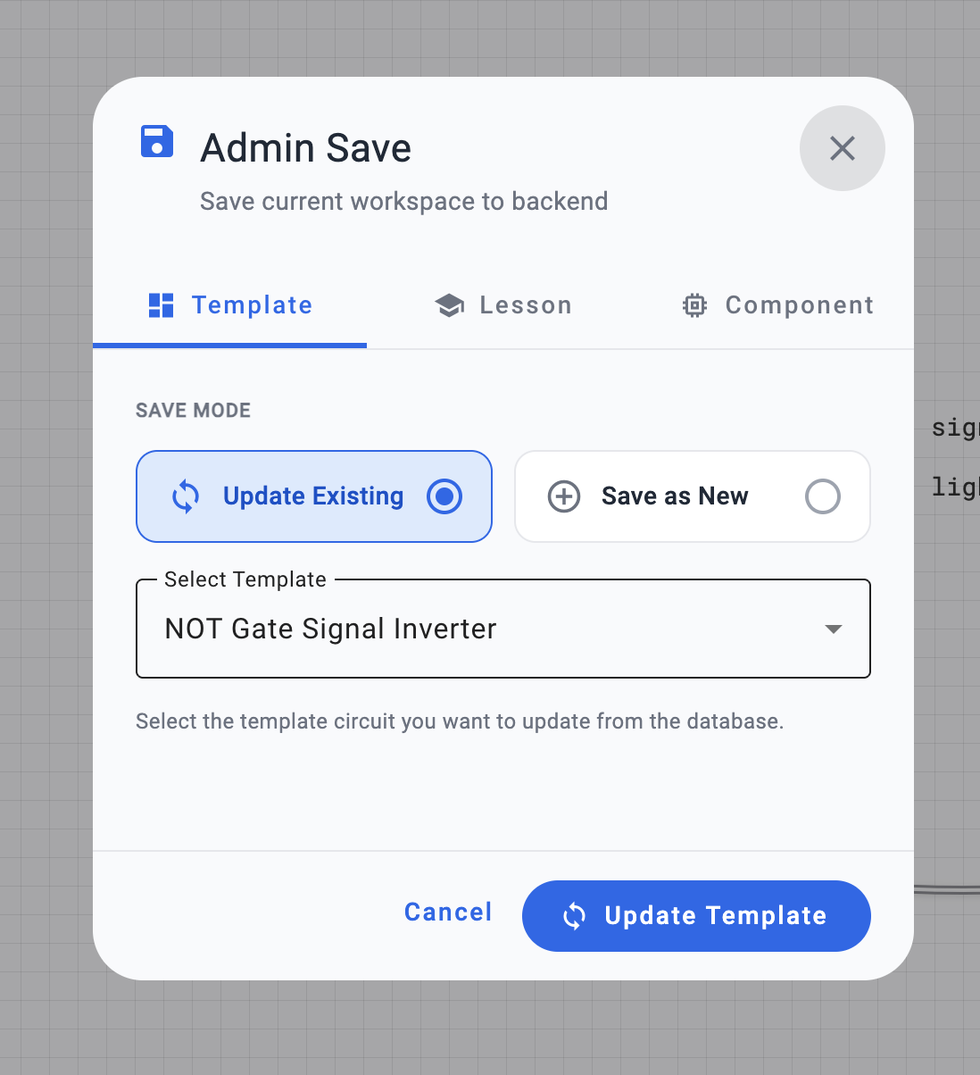Viewport: 980px width, 1075px height.
Task: Click the Select Template field label
Action: click(245, 579)
